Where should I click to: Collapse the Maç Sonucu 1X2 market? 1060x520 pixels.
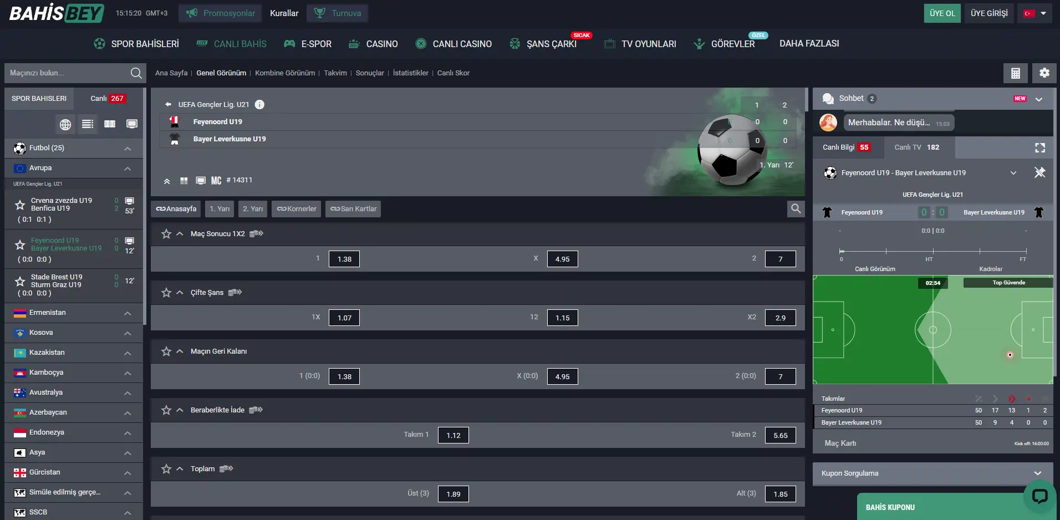tap(180, 234)
